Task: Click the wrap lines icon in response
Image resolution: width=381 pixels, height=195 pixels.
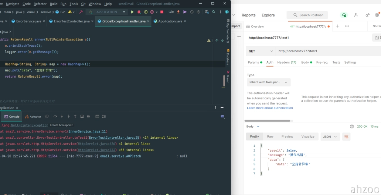Action: point(346,136)
